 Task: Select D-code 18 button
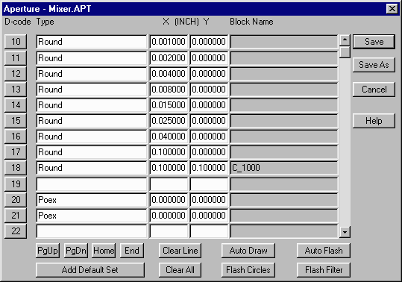click(16, 168)
